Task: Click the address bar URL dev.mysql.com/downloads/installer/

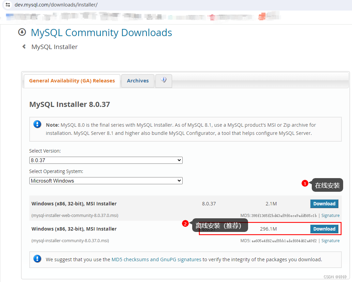Action: click(x=56, y=5)
